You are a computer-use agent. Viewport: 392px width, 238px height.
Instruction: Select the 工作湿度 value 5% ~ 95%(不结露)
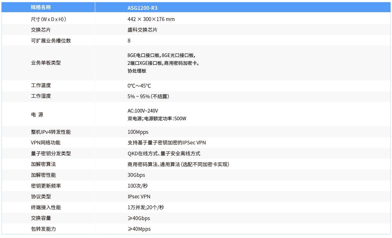(148, 96)
